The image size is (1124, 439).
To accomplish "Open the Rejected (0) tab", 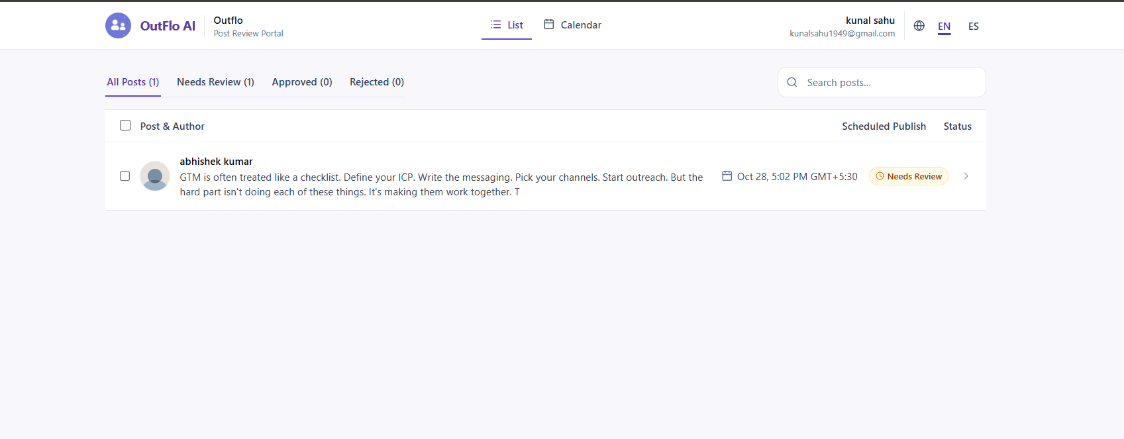I will pos(377,82).
